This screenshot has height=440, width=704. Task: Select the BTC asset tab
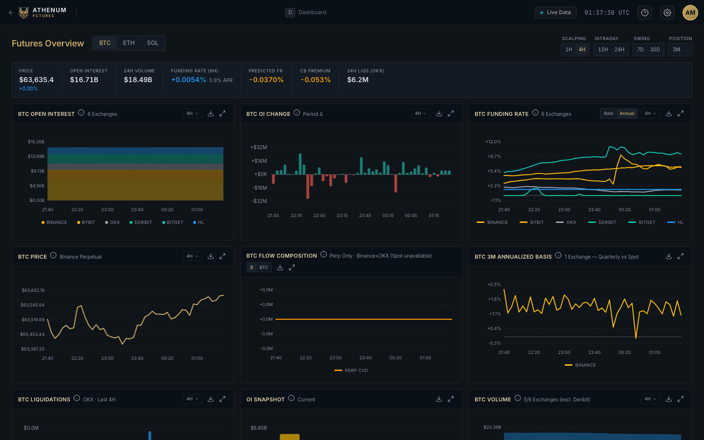[x=105, y=43]
